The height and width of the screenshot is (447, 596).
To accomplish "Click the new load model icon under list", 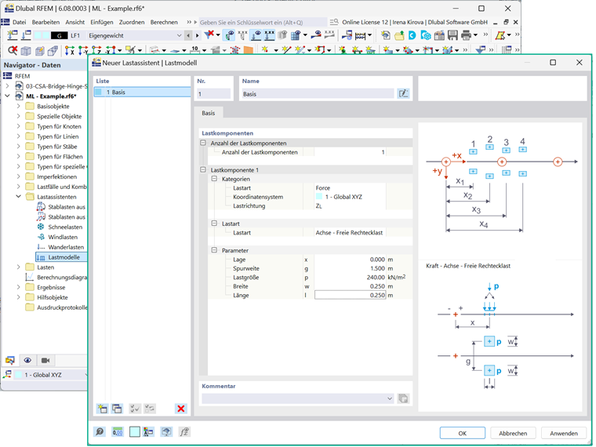I will click(x=102, y=409).
